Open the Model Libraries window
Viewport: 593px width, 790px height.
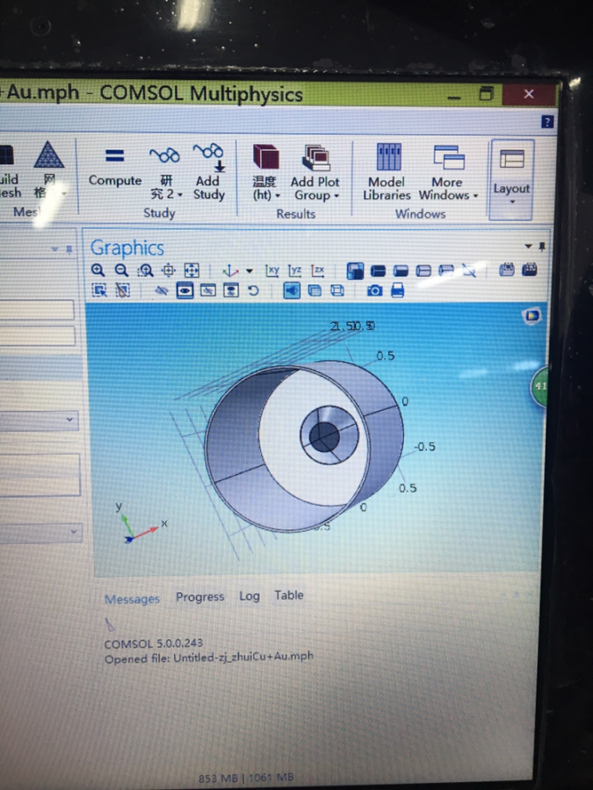click(387, 172)
